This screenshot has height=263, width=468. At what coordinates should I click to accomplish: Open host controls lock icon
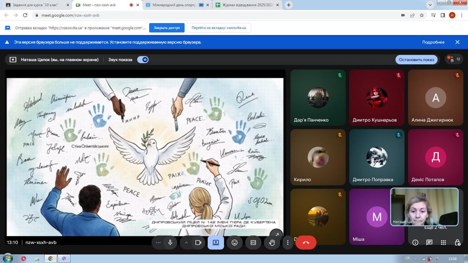(457, 243)
